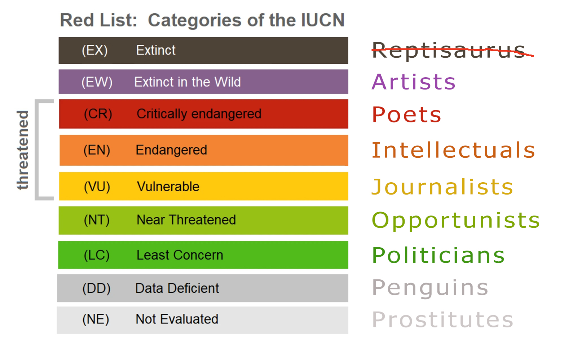577x353 pixels.
Task: Click the dark brown Extinct bar
Action: pos(203,51)
